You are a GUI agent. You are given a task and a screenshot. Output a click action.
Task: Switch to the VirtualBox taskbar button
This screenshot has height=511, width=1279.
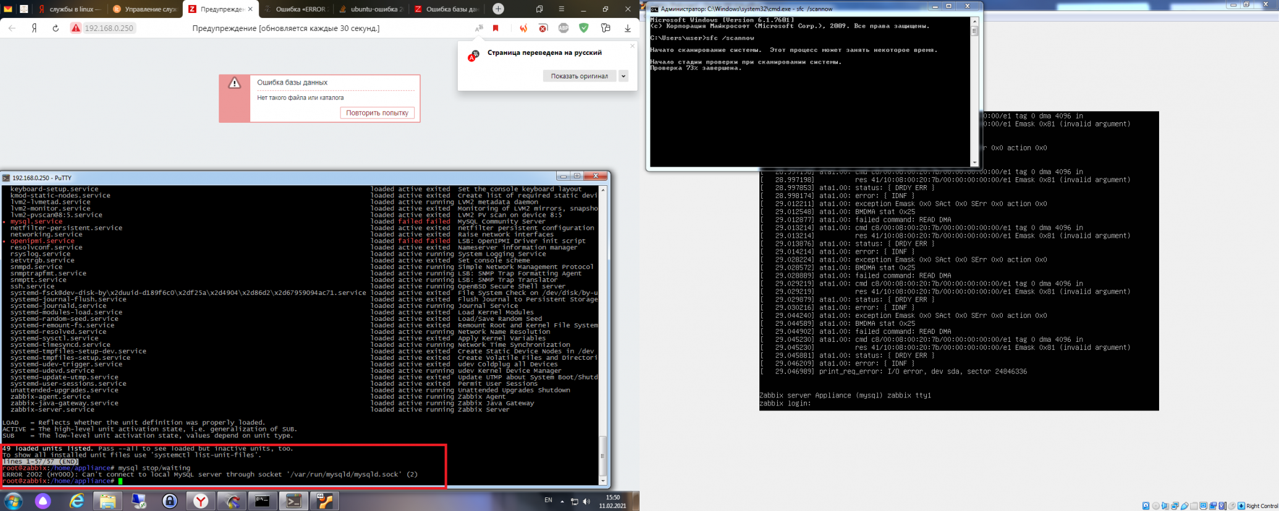tap(324, 501)
